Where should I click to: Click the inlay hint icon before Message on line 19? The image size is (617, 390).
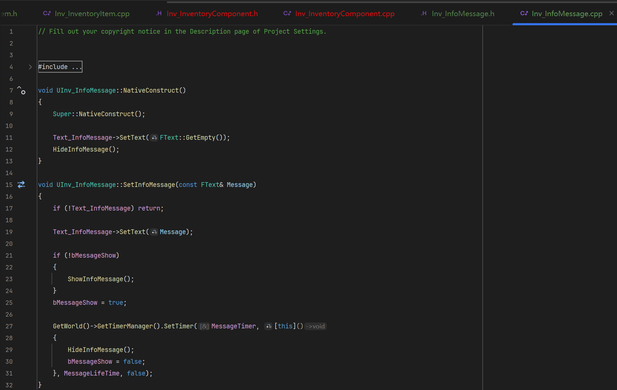(x=154, y=232)
